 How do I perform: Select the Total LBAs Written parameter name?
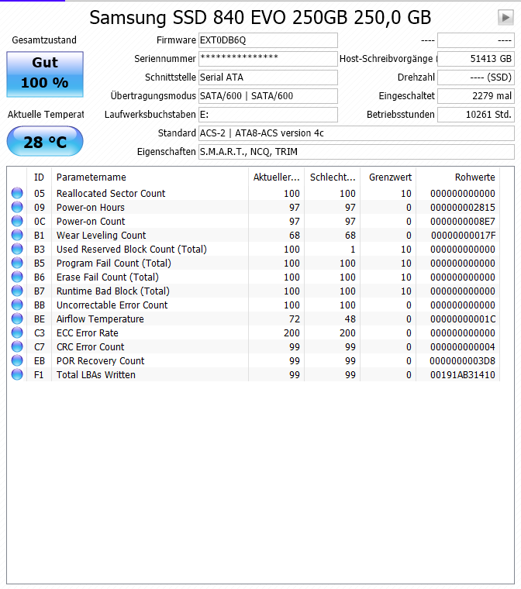point(96,374)
